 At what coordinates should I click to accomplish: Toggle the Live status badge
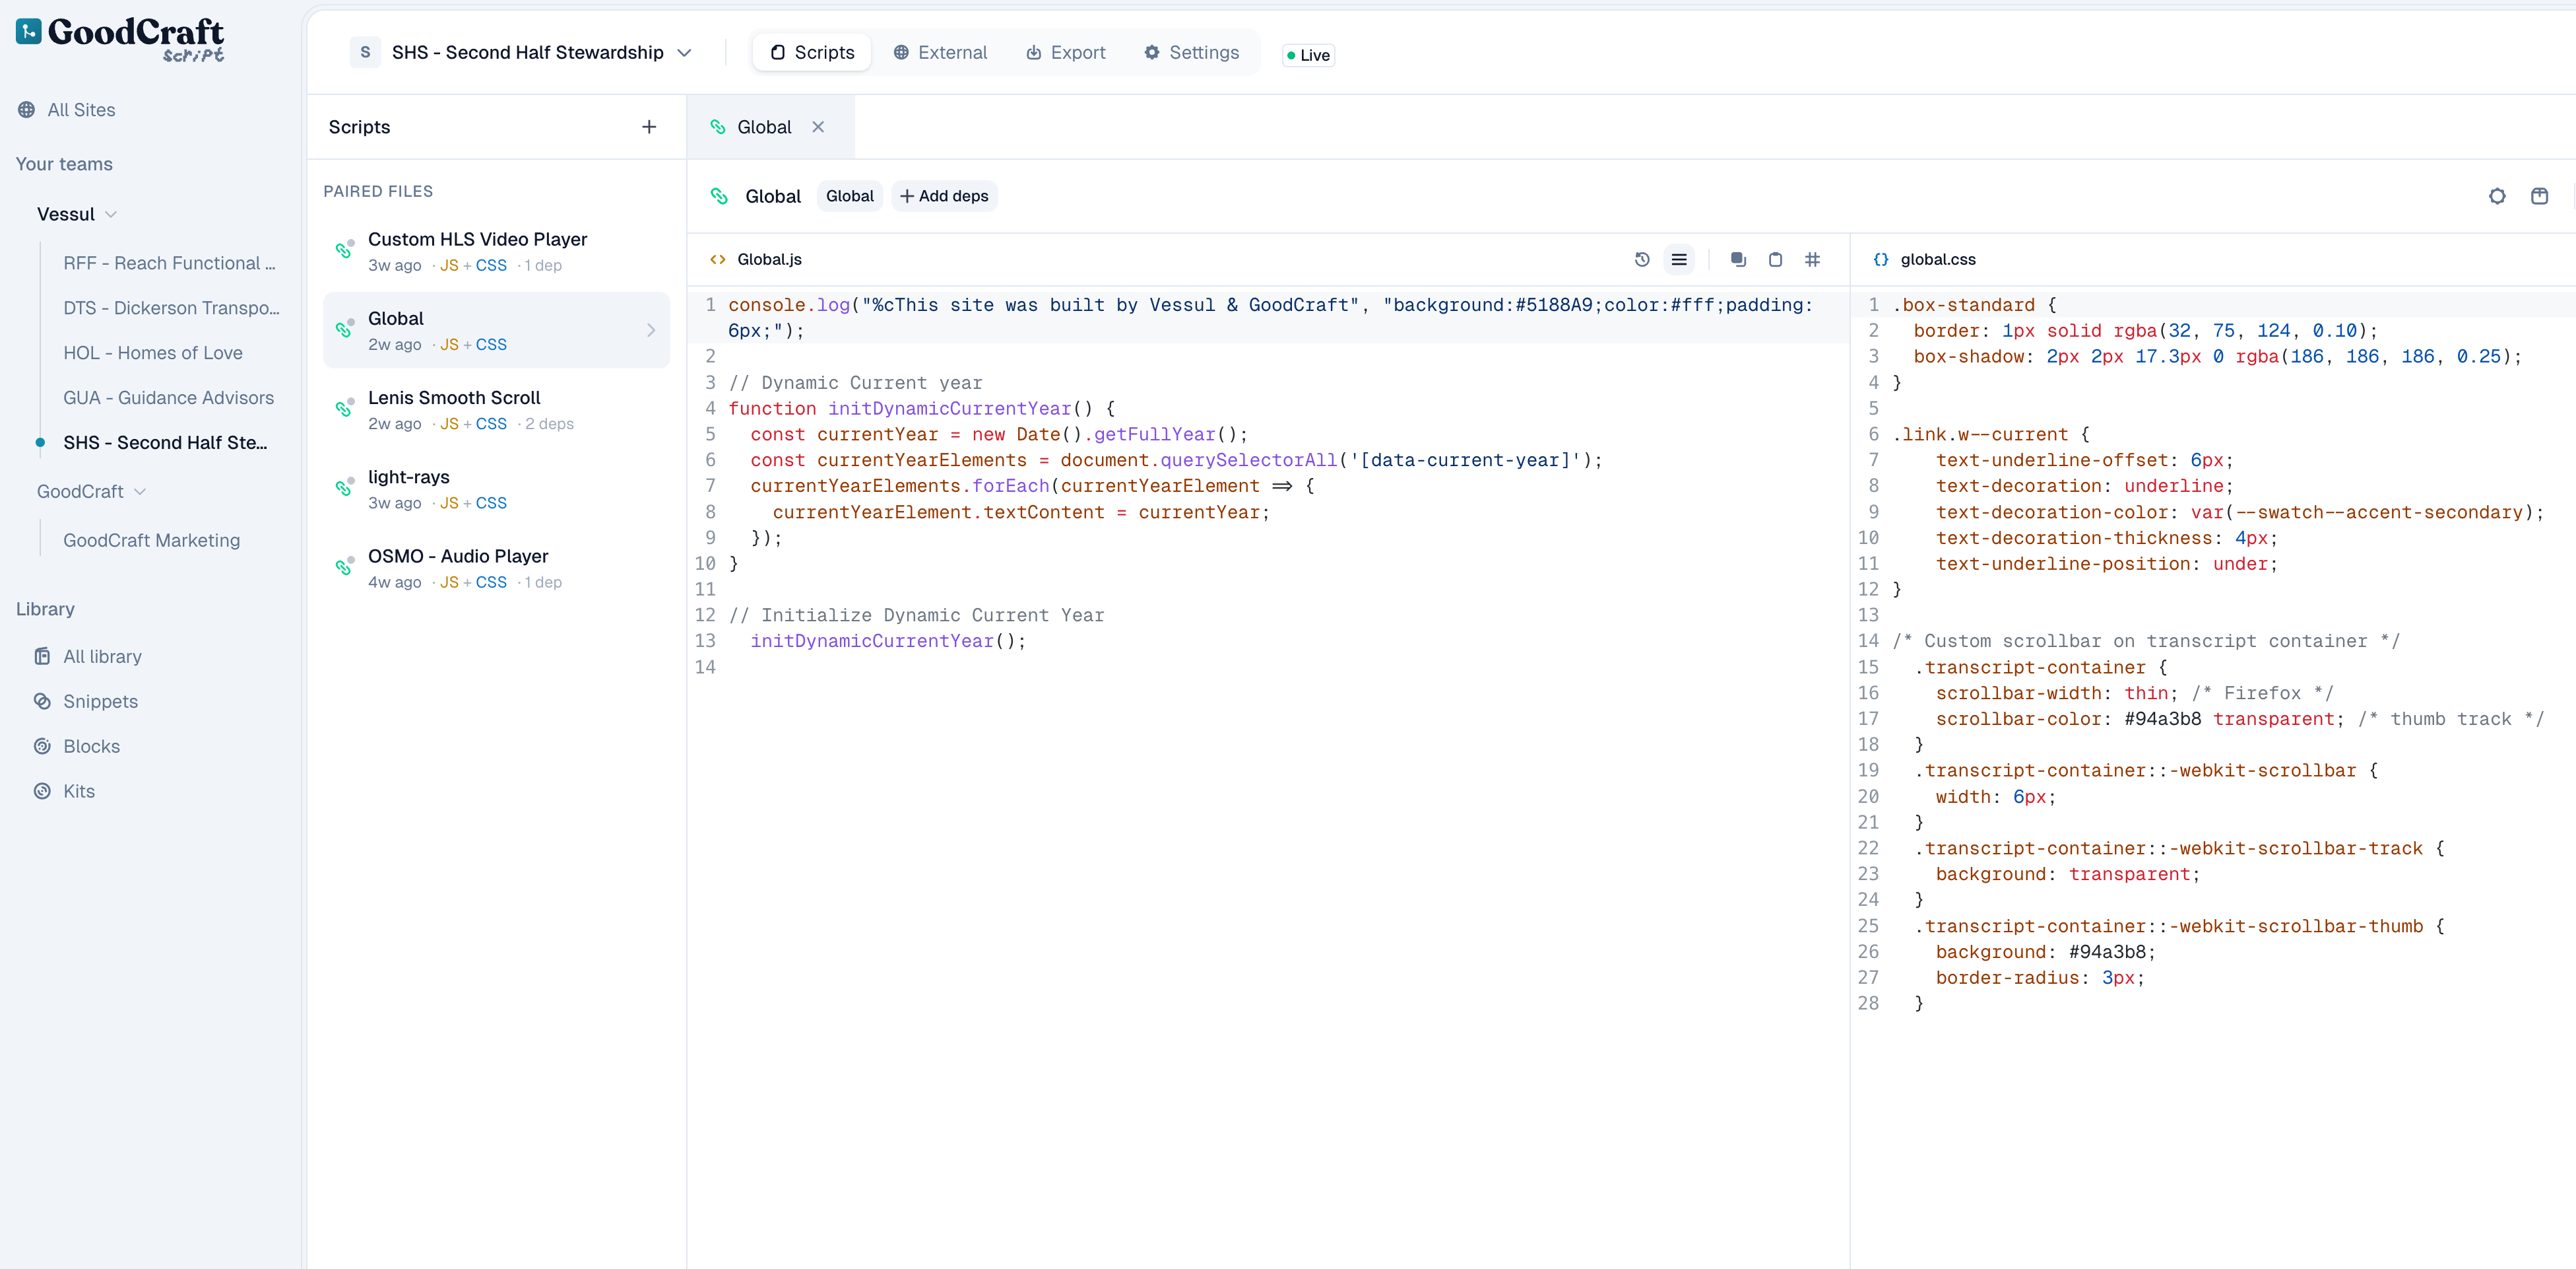pyautogui.click(x=1308, y=55)
